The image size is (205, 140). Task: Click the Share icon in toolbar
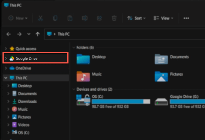99,18
